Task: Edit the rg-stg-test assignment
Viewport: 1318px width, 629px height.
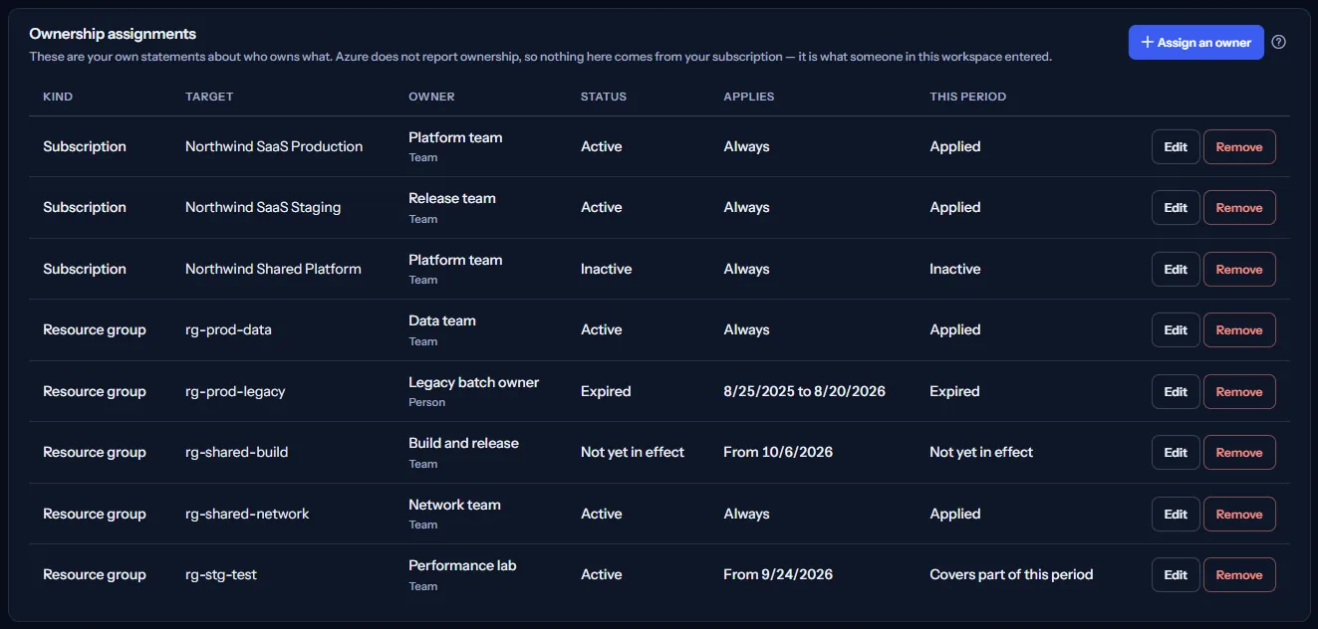Action: [1176, 575]
